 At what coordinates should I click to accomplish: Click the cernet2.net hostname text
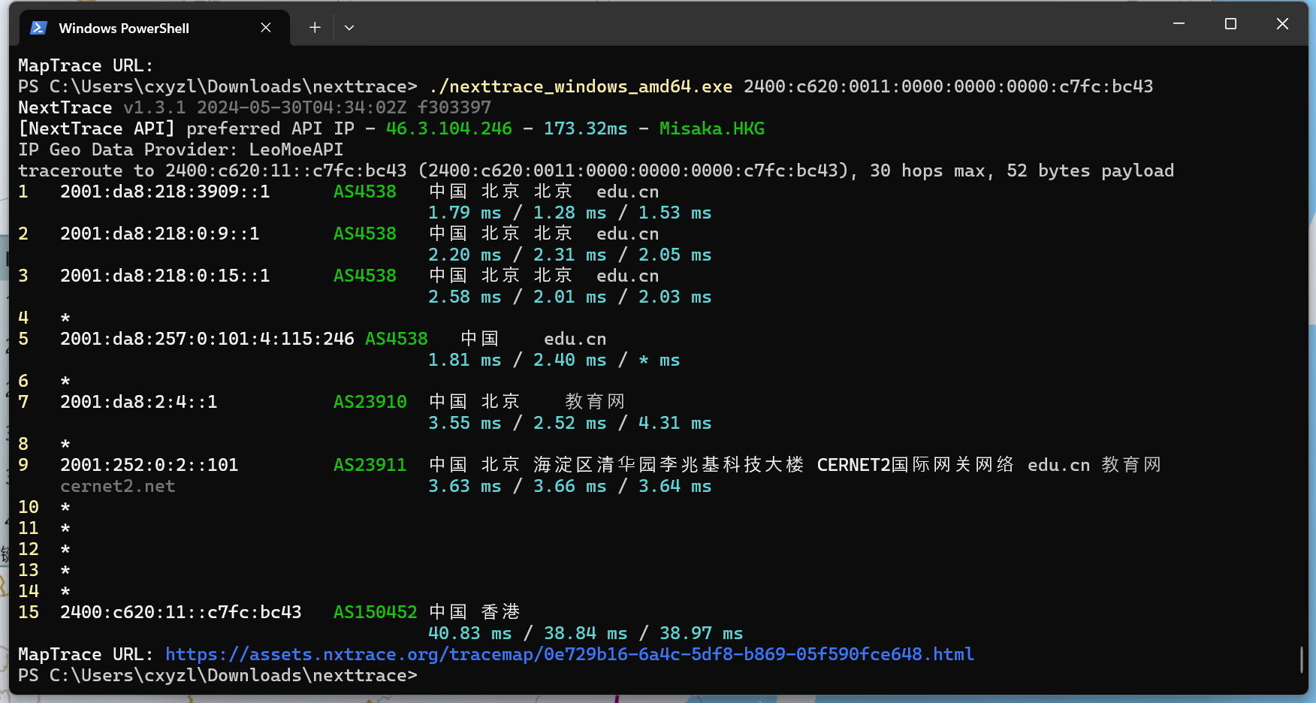117,486
